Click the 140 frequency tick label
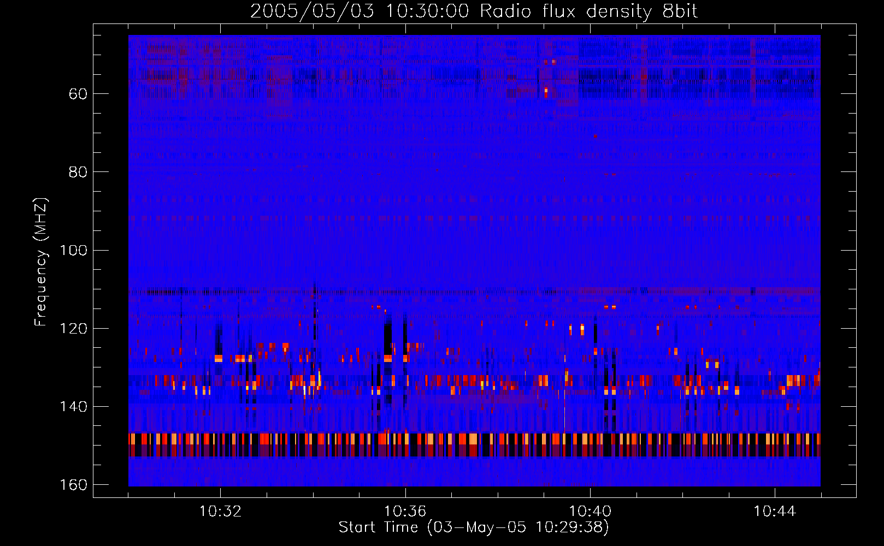 (73, 407)
